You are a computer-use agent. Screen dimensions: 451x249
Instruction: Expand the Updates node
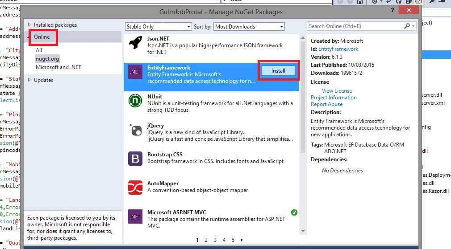pos(29,80)
